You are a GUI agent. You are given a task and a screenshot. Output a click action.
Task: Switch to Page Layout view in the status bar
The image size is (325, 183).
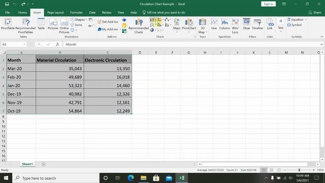(x=272, y=170)
